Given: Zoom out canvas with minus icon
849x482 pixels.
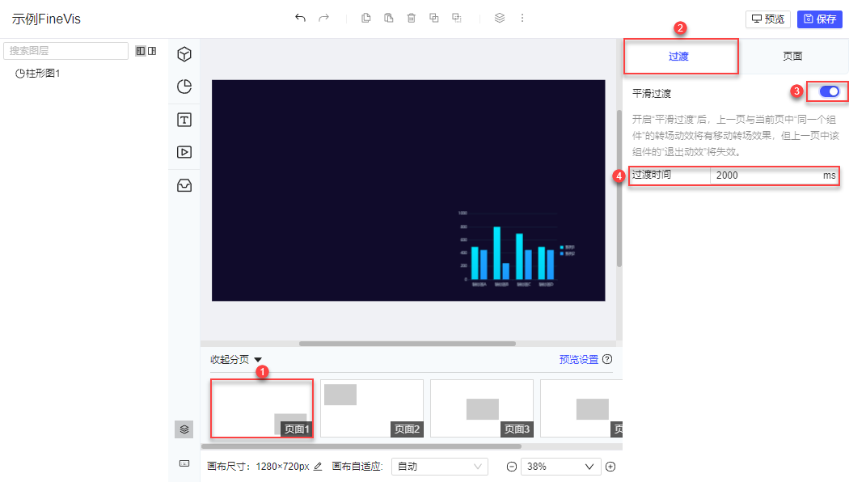Looking at the screenshot, I should [512, 467].
